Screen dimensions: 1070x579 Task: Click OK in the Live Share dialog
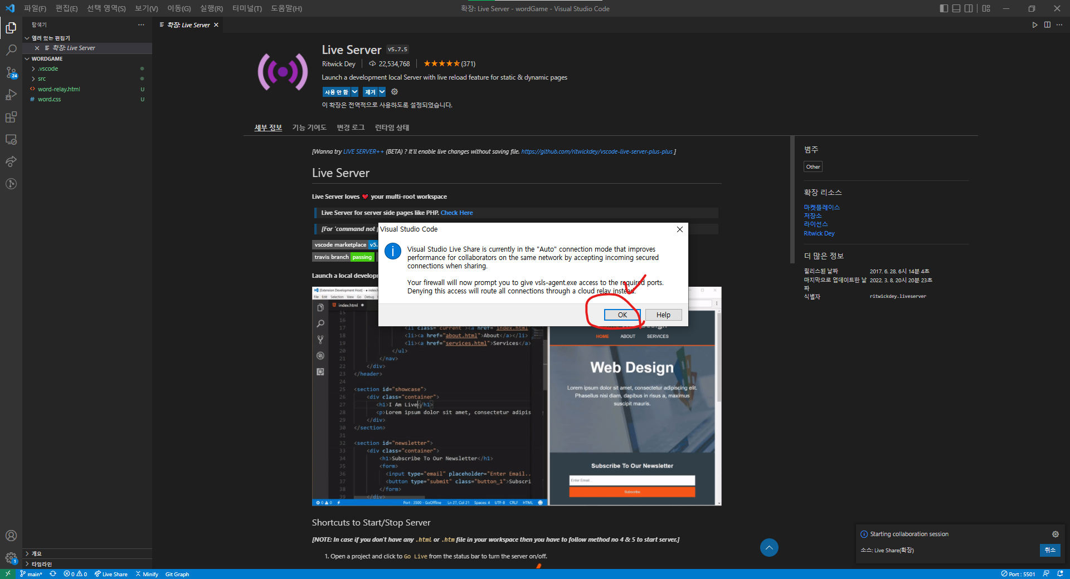(x=621, y=315)
